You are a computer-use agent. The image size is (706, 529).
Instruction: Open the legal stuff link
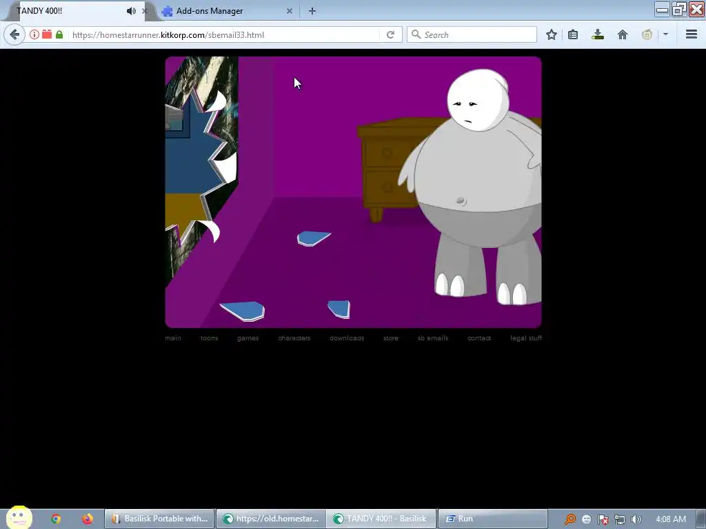pos(526,338)
